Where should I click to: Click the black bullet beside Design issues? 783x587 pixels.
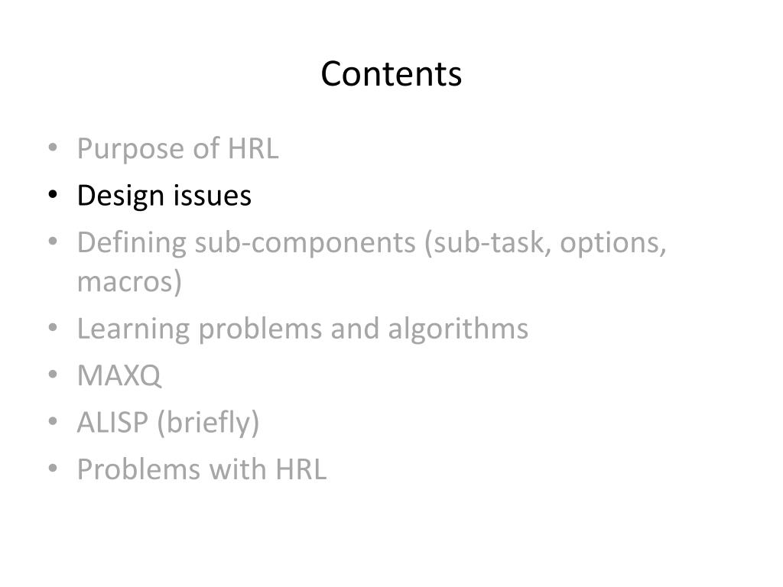[52, 196]
